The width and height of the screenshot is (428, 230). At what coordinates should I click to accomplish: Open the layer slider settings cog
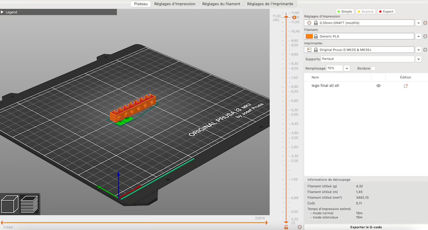[x=300, y=227]
